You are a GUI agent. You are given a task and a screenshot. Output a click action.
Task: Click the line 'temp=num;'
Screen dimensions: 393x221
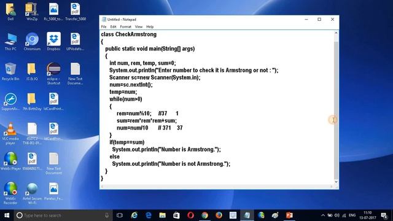pos(123,91)
